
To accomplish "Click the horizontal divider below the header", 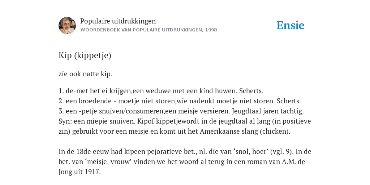I will point(185,41).
